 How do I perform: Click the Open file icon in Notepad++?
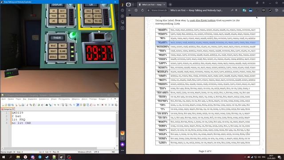click(x=6, y=105)
